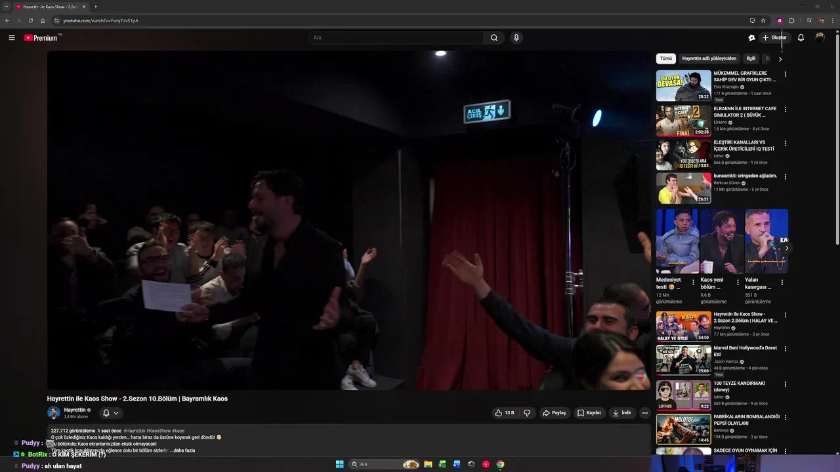Click the sparkle icon left of Oluştur
This screenshot has width=840, height=472.
pos(751,38)
